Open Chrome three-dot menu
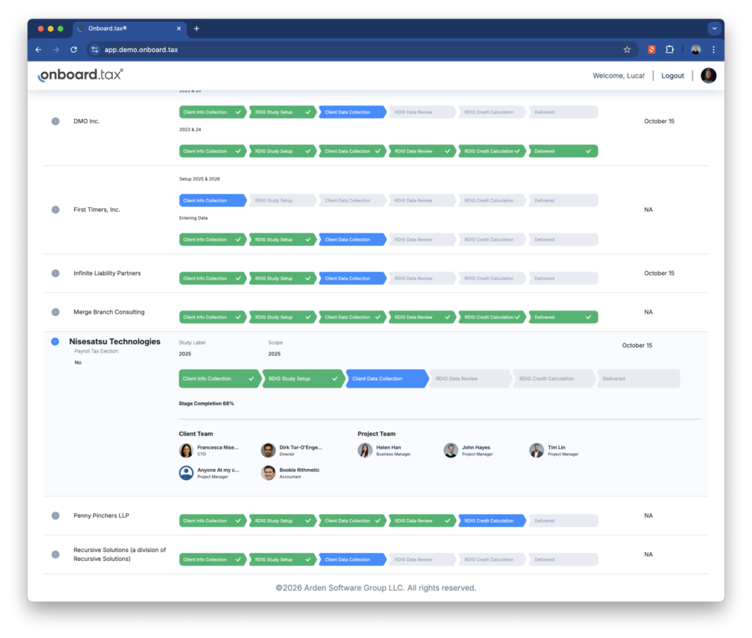Screen dimensions: 752x638 click(x=714, y=49)
